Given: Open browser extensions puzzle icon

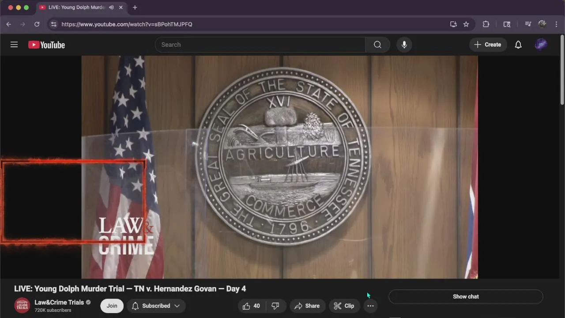Looking at the screenshot, I should [486, 24].
